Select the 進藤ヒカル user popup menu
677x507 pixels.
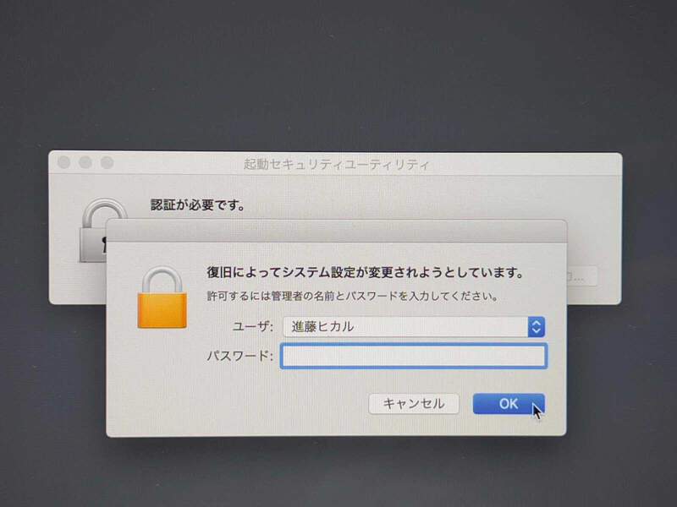(414, 327)
